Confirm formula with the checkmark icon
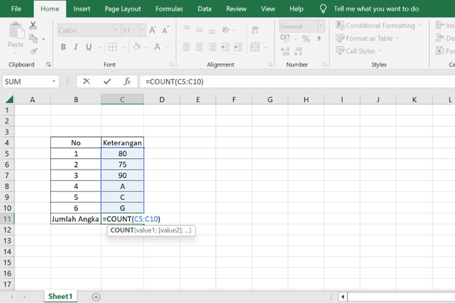The width and height of the screenshot is (455, 303). [x=107, y=82]
